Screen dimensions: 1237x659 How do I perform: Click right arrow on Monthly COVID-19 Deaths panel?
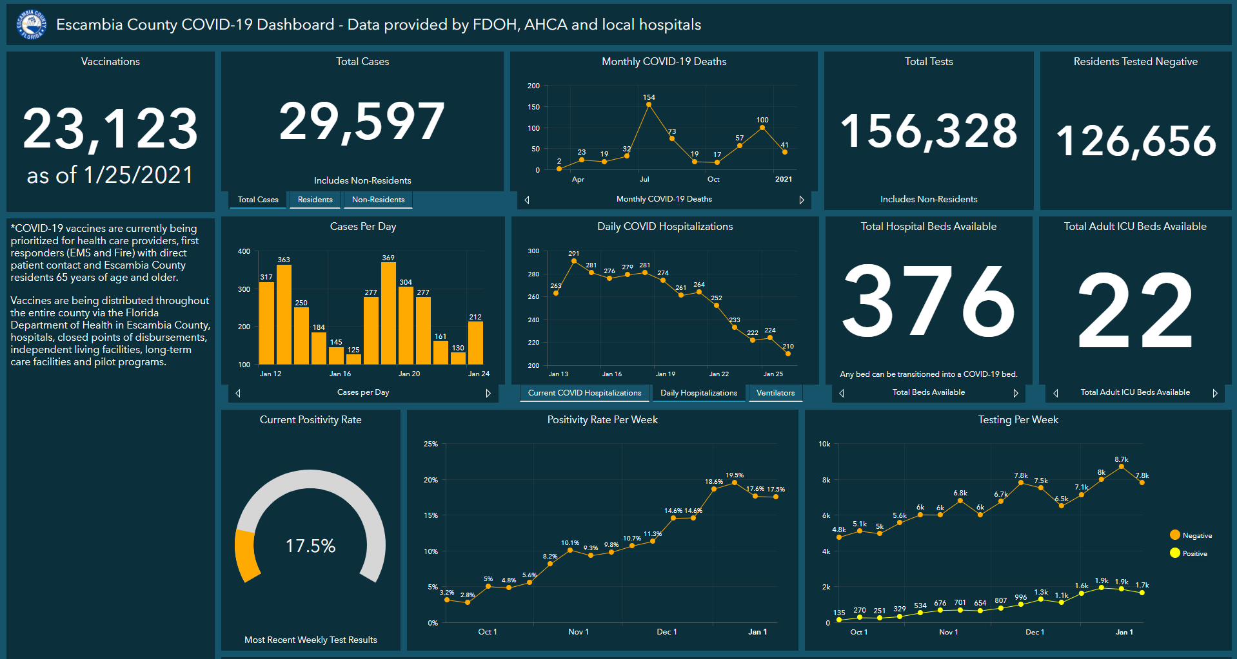802,200
